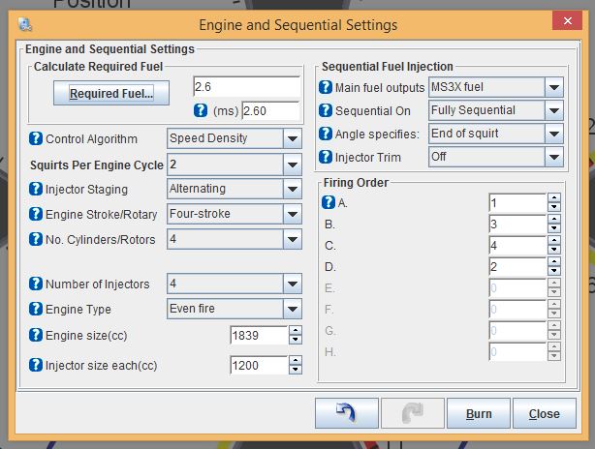This screenshot has width=595, height=449.
Task: Click the (ms) 2.60 field
Action: 271,111
